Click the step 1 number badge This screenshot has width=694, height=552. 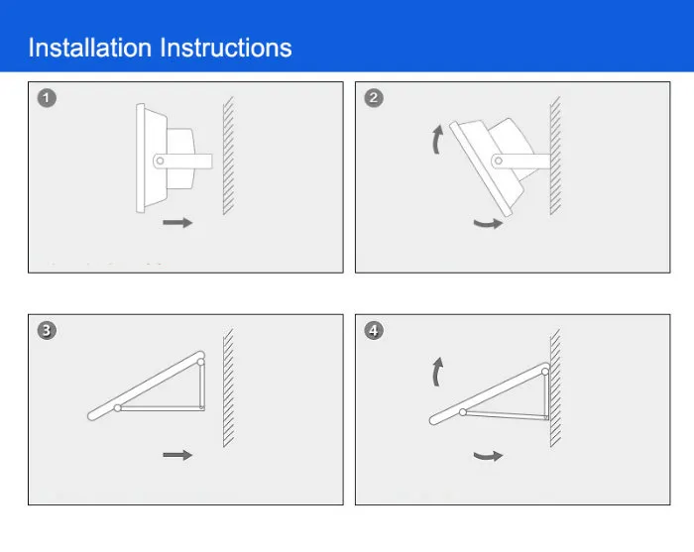pyautogui.click(x=47, y=98)
